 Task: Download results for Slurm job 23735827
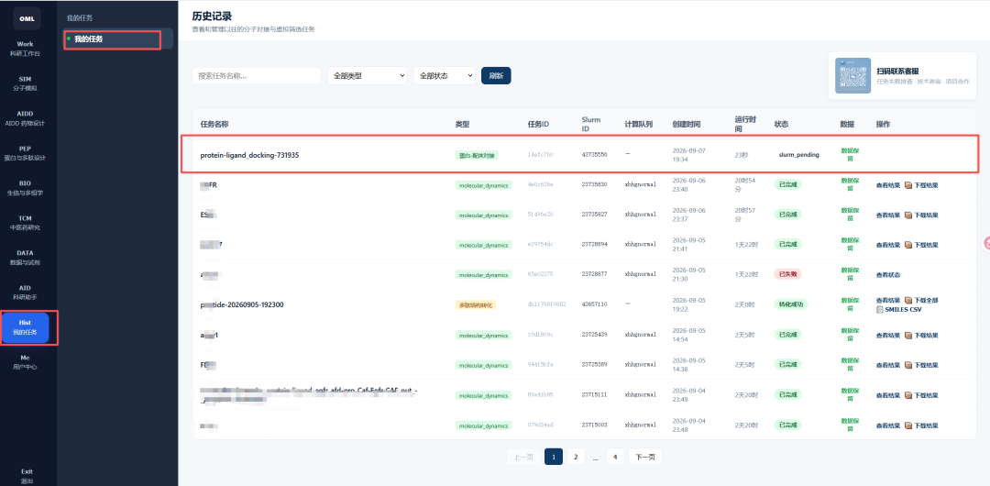click(x=921, y=215)
